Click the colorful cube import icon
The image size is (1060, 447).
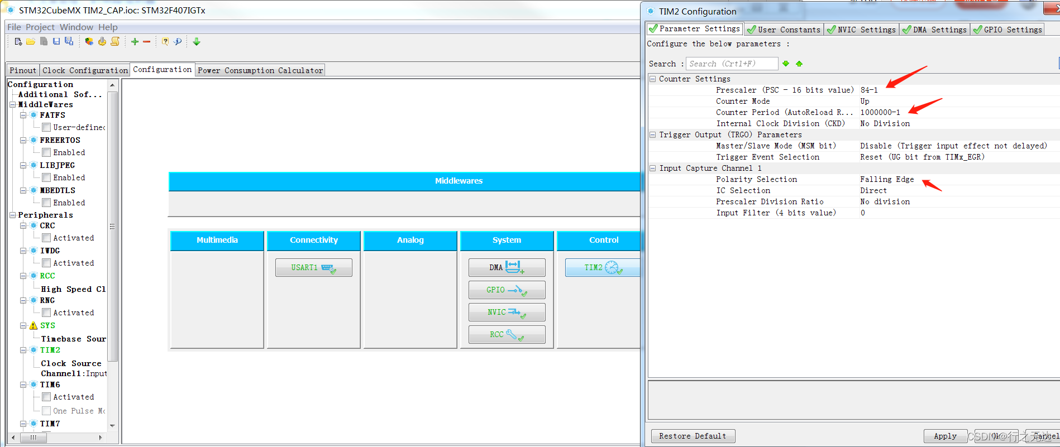tap(89, 41)
